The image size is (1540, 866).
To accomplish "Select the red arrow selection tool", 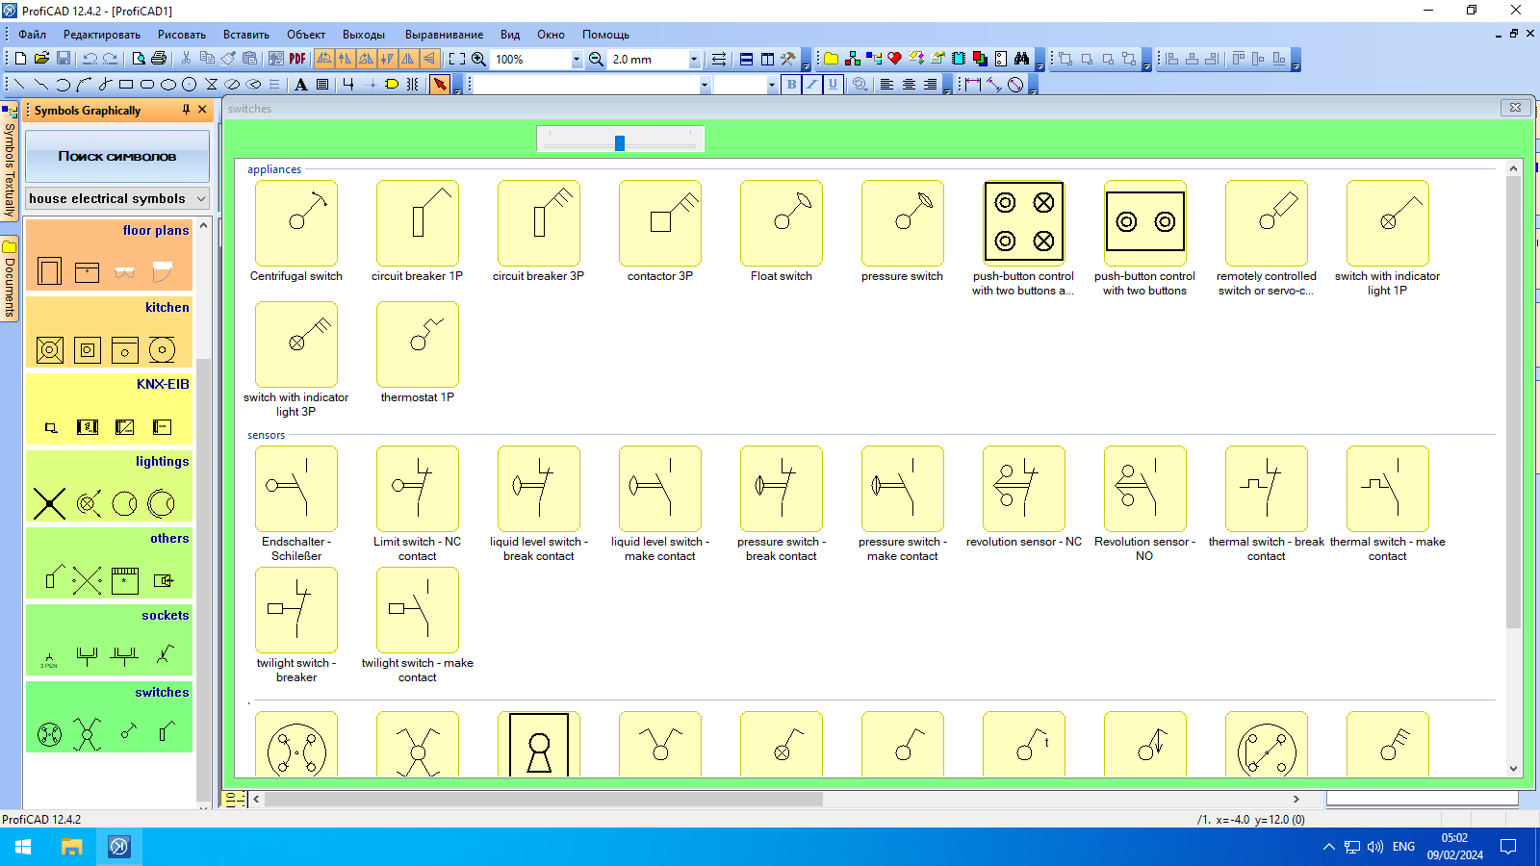I will pyautogui.click(x=441, y=85).
